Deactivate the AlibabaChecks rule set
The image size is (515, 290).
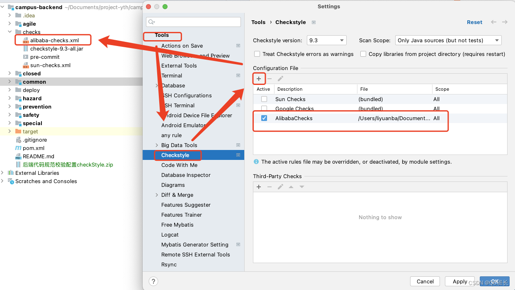(264, 118)
